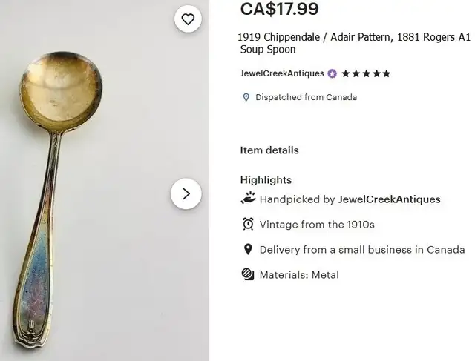Click the Materials: Metal text
The image size is (475, 361).
coord(299,275)
